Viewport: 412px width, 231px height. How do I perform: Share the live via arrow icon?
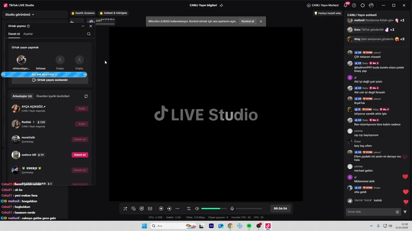point(221,5)
